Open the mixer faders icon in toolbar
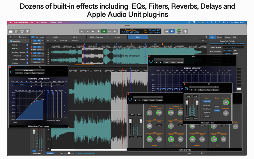 pos(17,31)
